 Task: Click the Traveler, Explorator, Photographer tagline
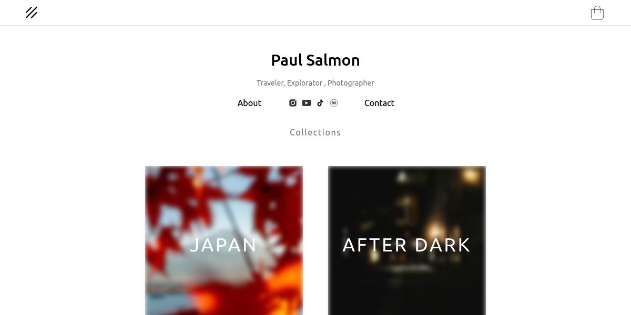[x=315, y=83]
